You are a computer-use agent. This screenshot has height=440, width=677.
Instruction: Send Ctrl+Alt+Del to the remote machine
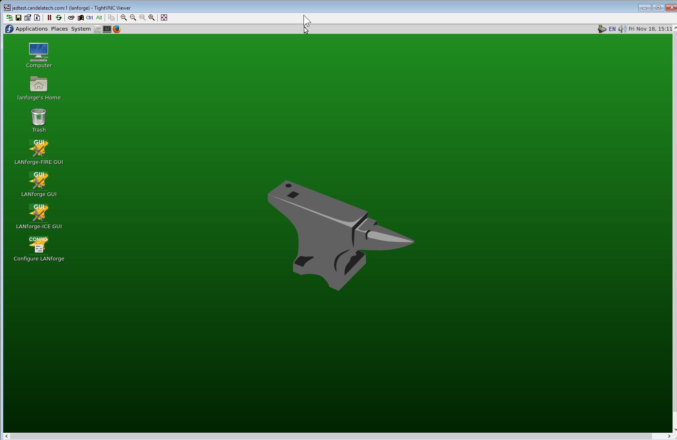point(71,18)
